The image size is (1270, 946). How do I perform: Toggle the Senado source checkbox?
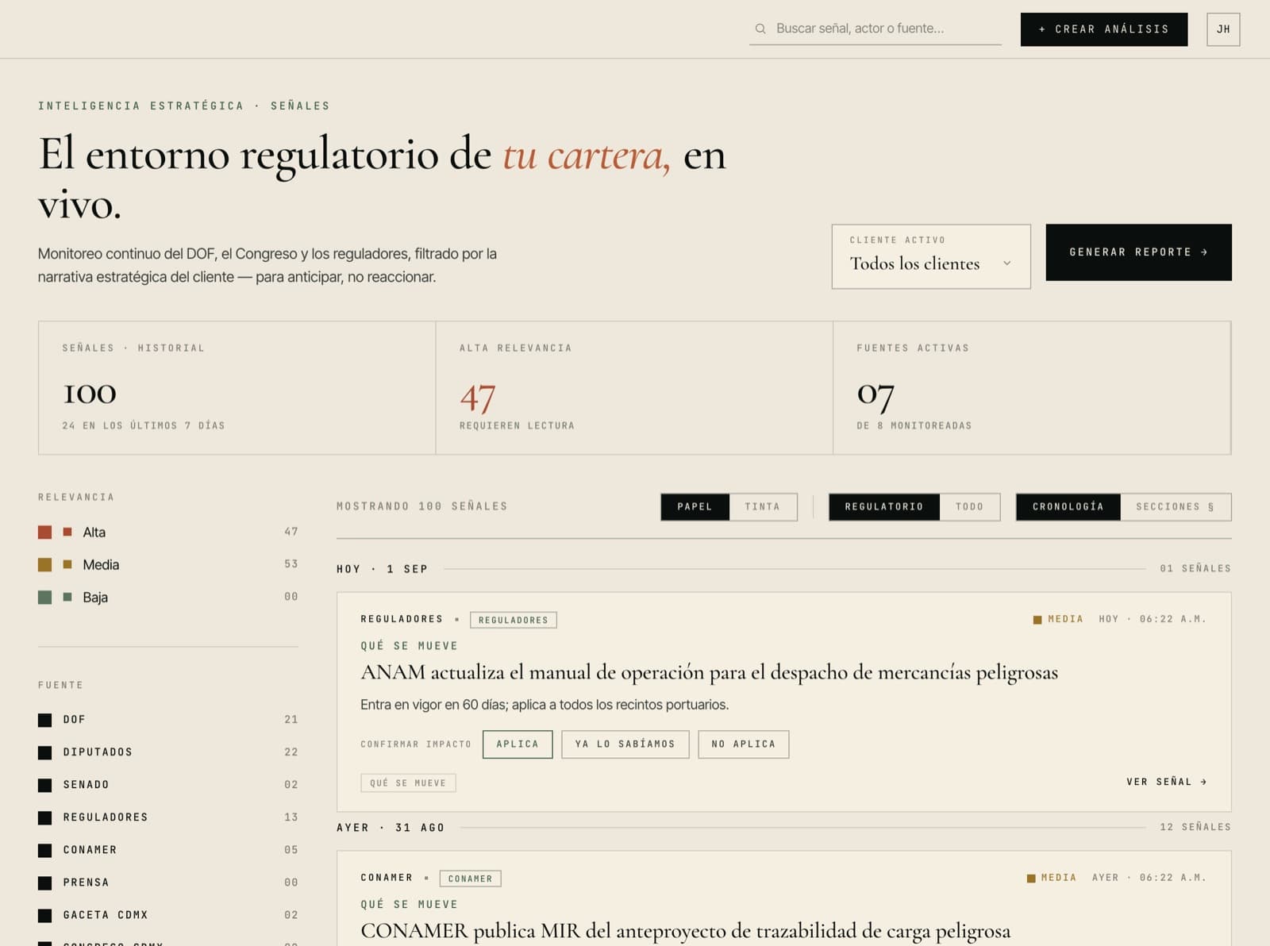pyautogui.click(x=44, y=785)
